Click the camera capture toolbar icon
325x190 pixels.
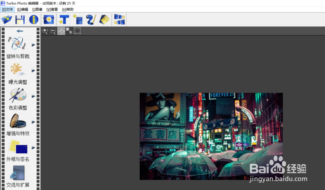tap(49, 20)
